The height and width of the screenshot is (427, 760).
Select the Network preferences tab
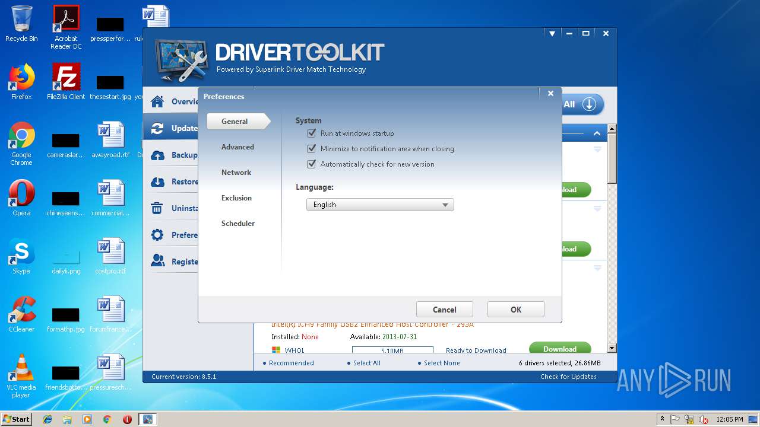(x=236, y=173)
